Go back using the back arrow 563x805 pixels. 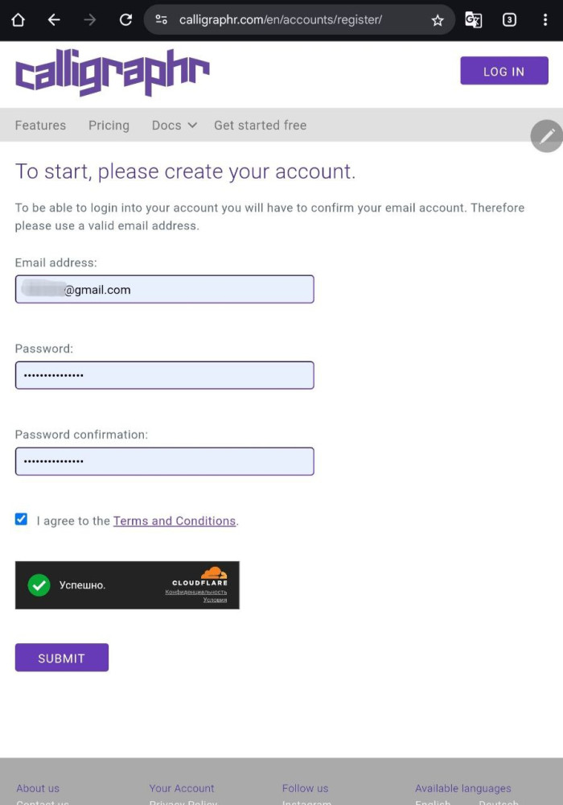pos(54,20)
